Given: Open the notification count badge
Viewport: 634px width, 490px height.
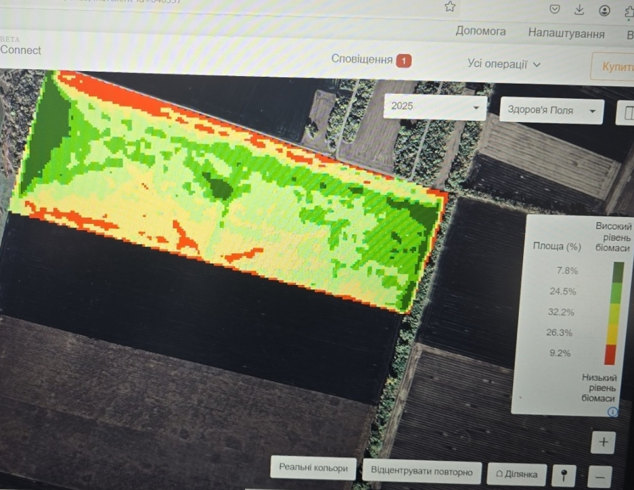Looking at the screenshot, I should point(404,61).
